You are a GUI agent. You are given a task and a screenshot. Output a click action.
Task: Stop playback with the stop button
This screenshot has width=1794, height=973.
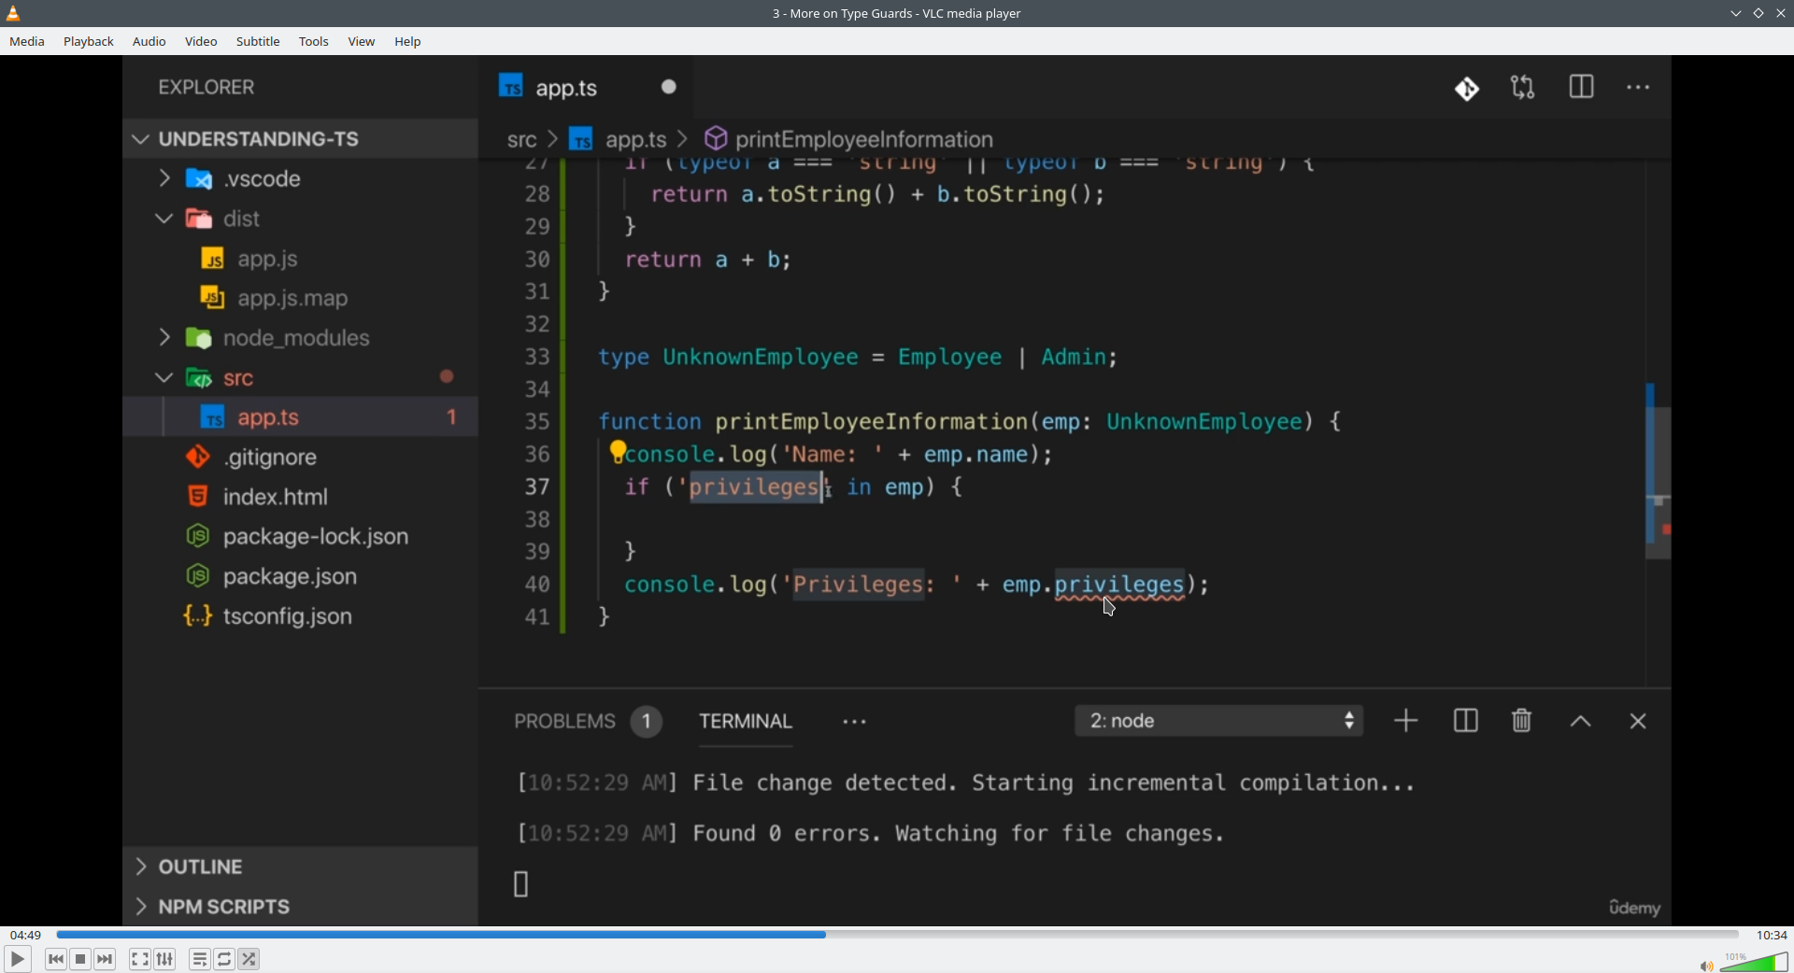coord(81,960)
